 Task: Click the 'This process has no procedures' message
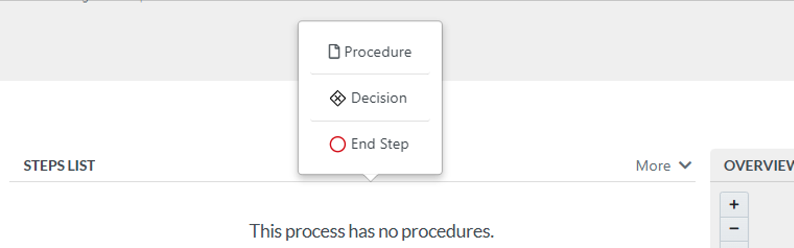pyautogui.click(x=371, y=231)
